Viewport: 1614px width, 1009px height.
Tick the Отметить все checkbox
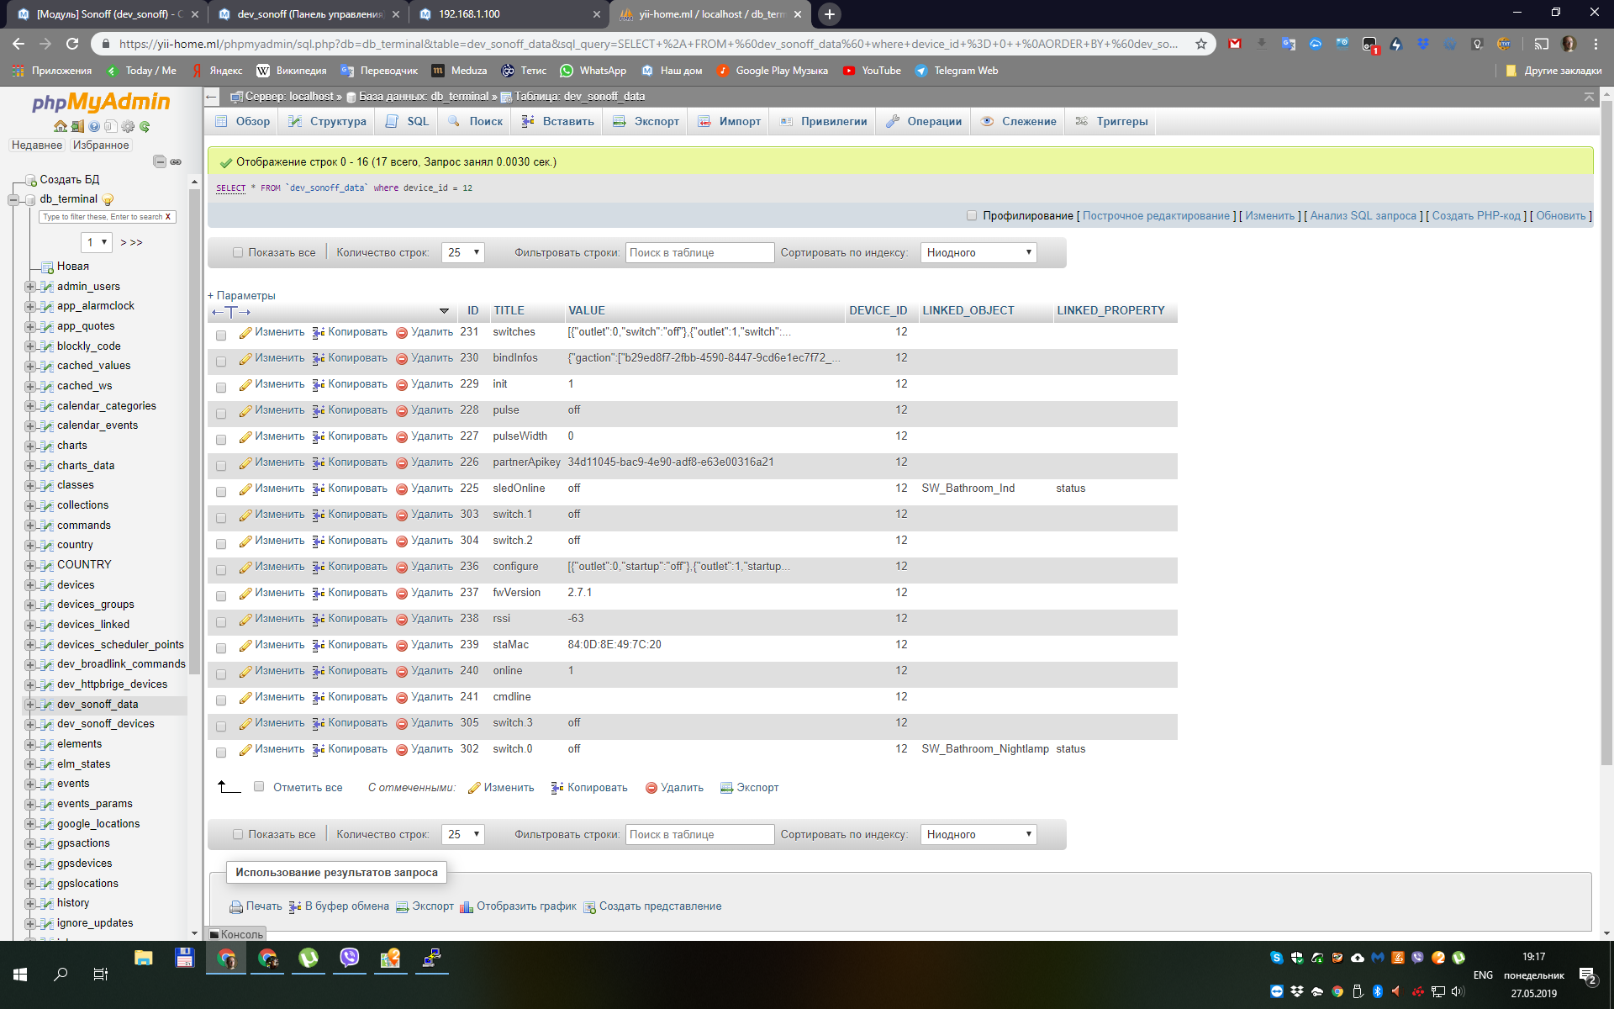(x=259, y=787)
